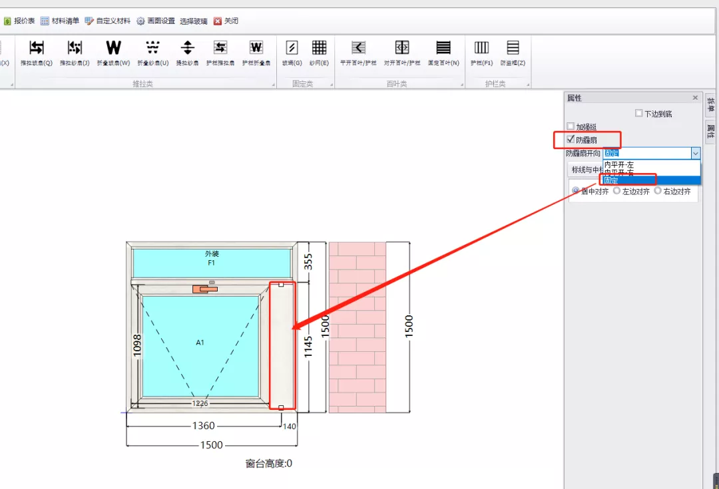Screen dimensions: 719x489
Task: Click the 提拉纱扇 lift screen icon
Action: pyautogui.click(x=188, y=53)
